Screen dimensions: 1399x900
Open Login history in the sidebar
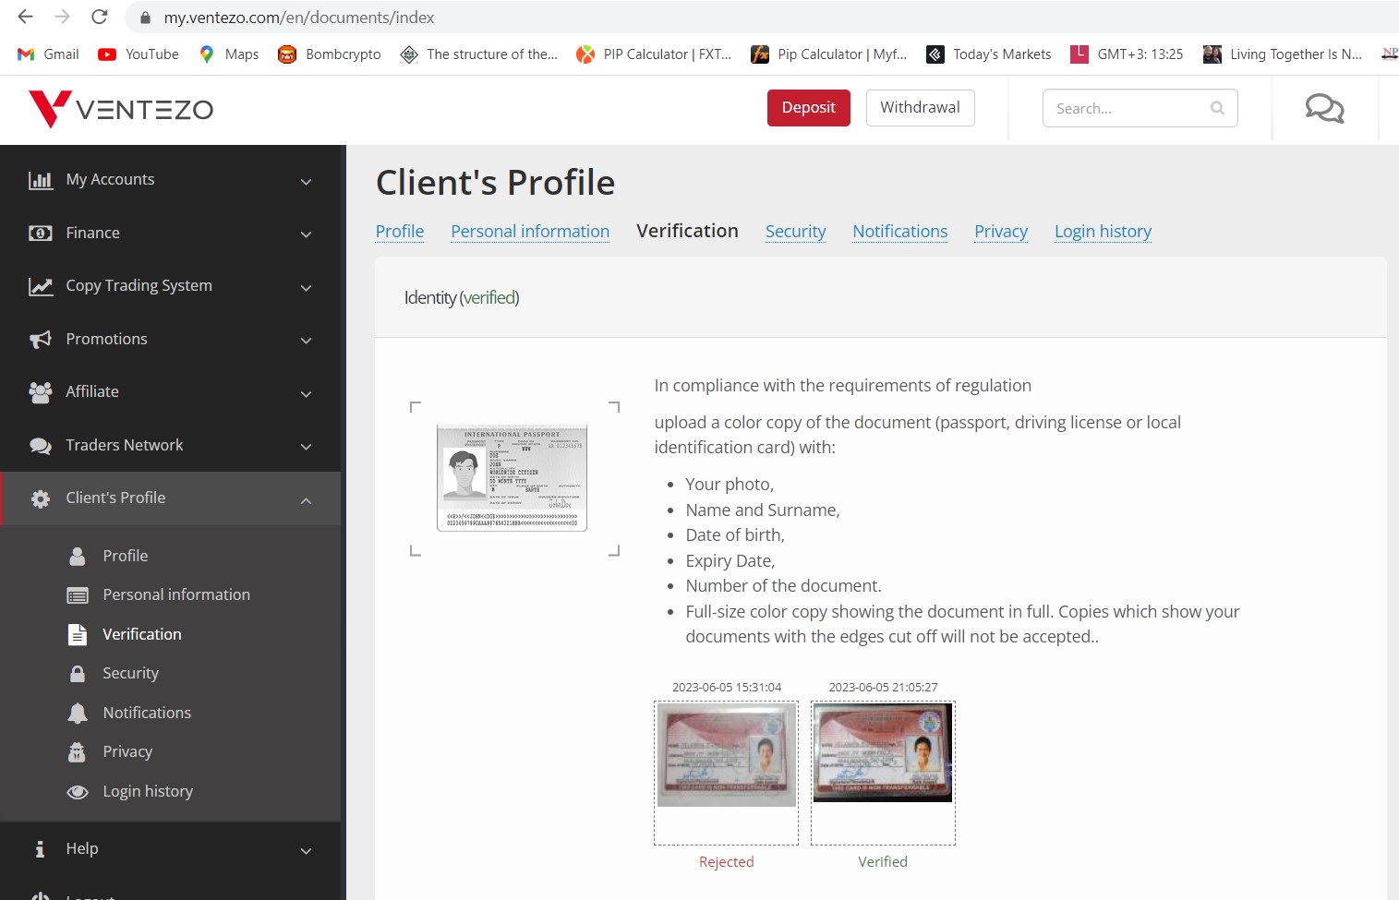click(148, 792)
